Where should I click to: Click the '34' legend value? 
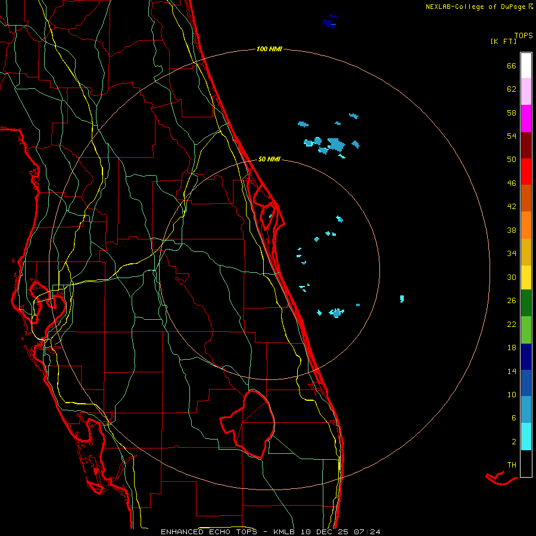pos(512,254)
